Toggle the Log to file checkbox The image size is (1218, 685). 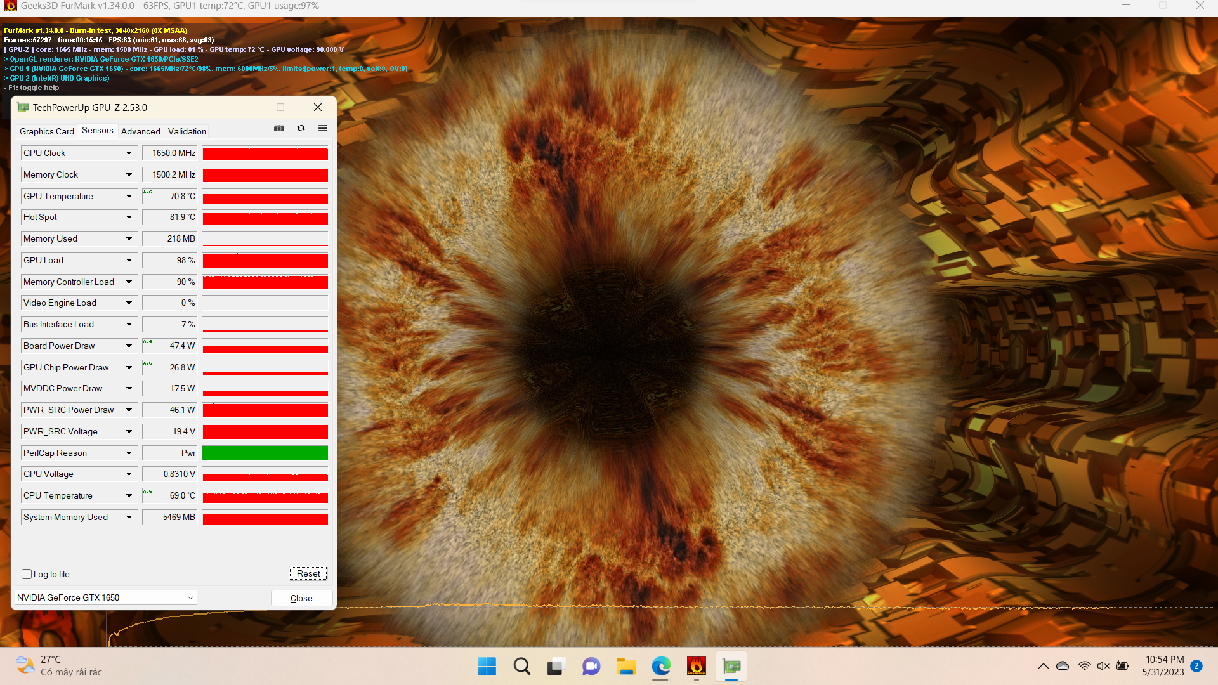pos(26,574)
